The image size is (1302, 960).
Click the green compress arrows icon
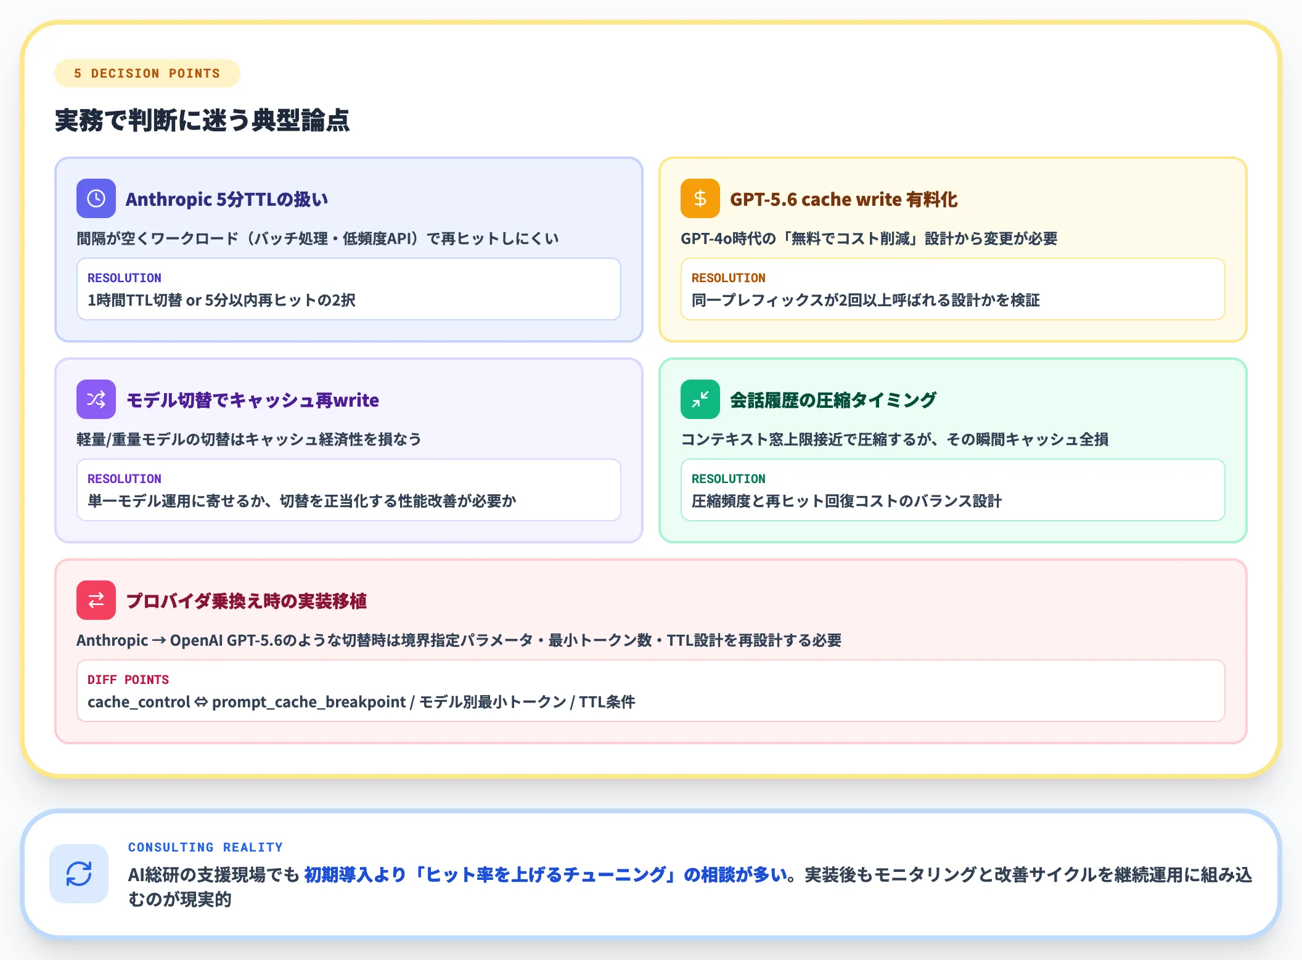point(700,399)
